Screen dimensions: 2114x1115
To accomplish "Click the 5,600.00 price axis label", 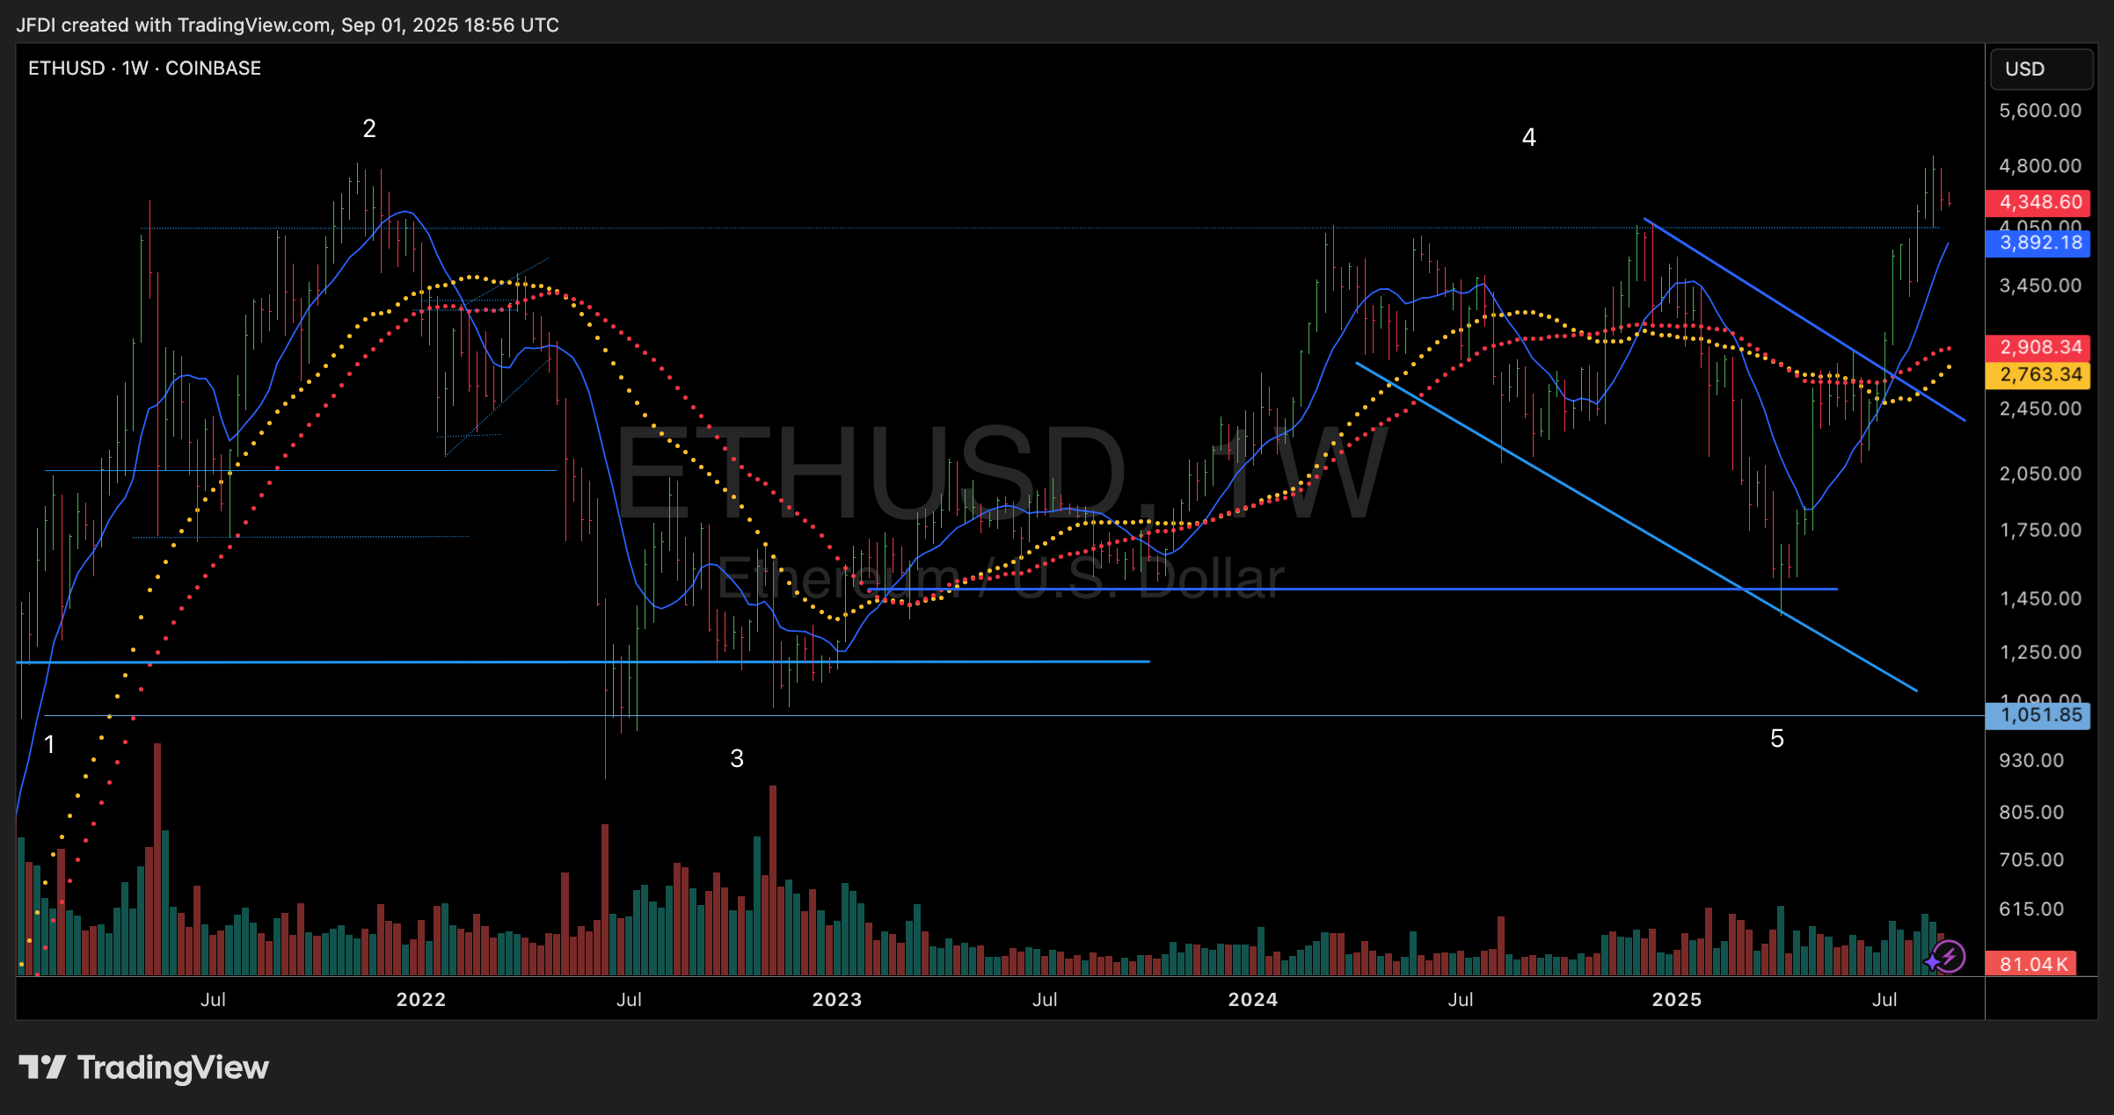I will click(2039, 111).
